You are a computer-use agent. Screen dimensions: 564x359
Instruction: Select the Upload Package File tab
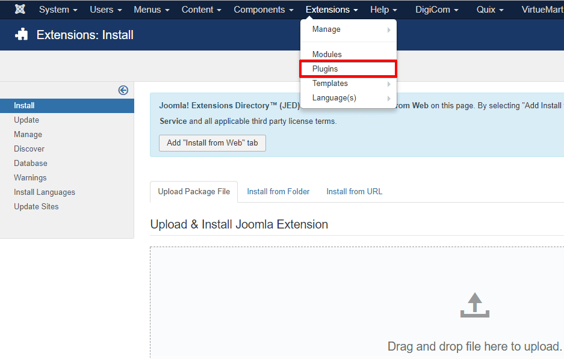[194, 192]
